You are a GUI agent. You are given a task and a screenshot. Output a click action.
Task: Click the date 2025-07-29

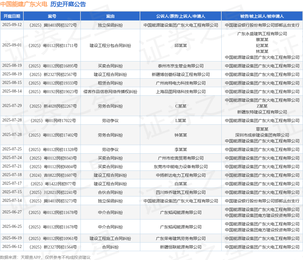[x=12, y=105]
